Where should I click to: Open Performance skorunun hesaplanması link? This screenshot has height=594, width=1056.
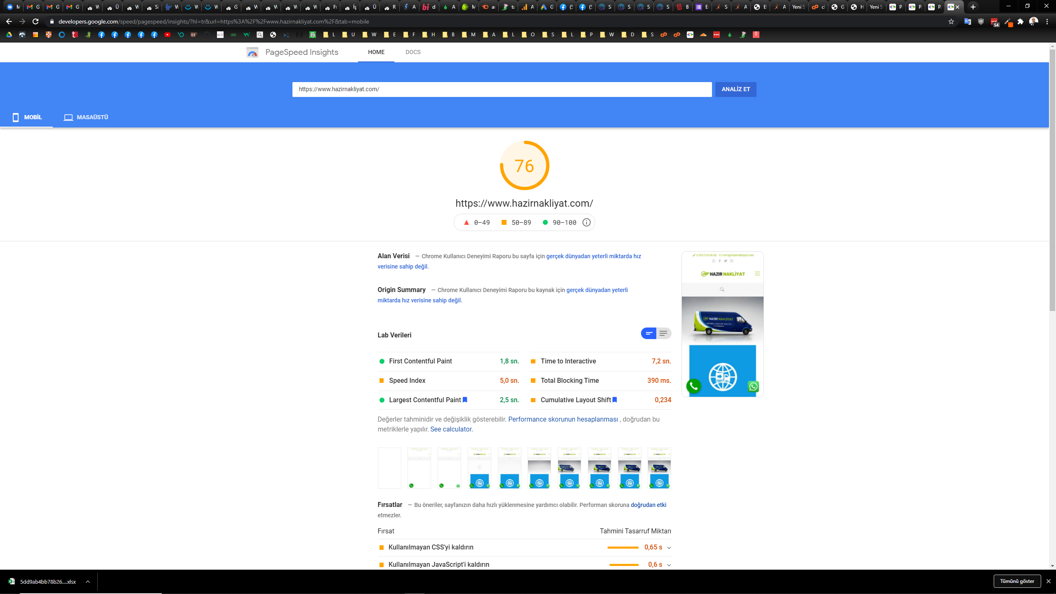tap(563, 419)
